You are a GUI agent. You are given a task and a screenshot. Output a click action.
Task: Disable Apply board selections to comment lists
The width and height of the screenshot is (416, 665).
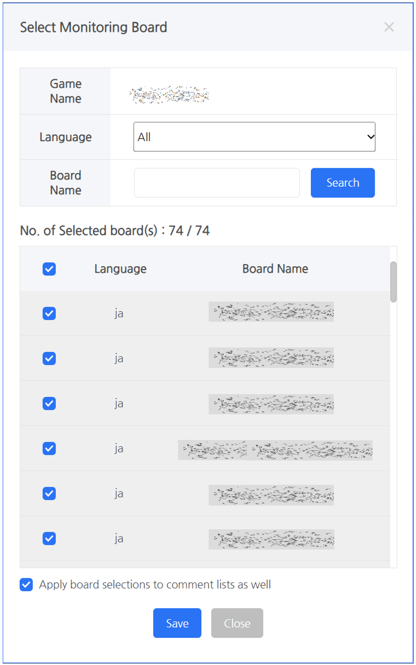27,584
